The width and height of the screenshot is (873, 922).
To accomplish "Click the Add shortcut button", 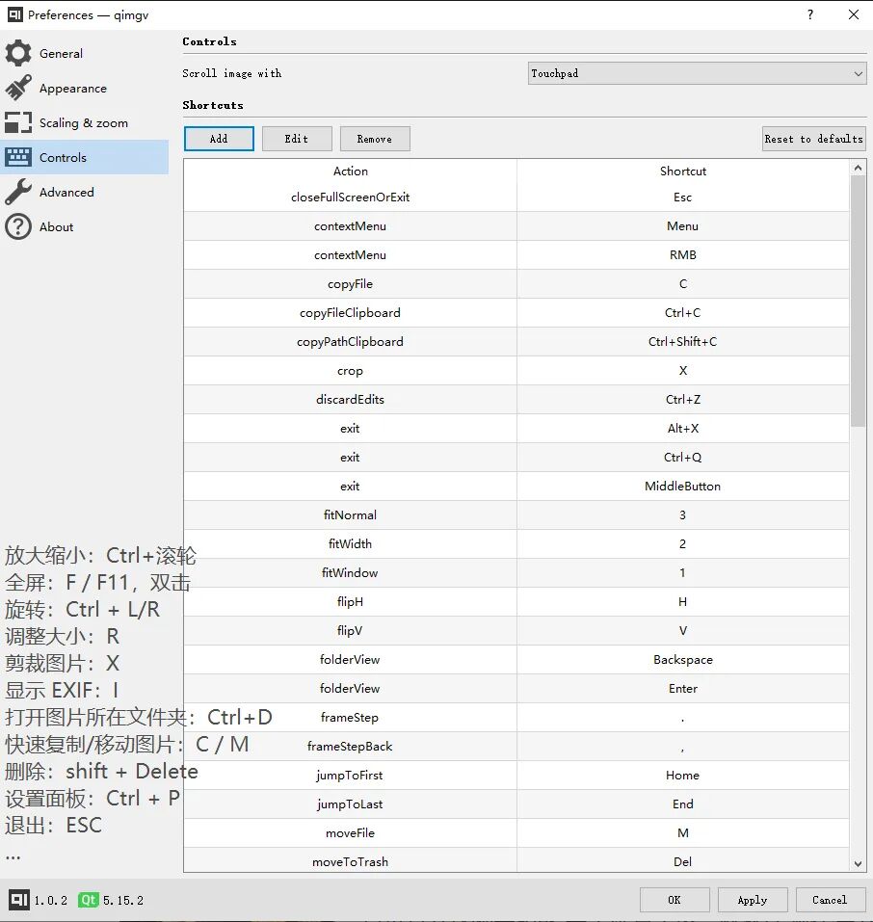I will [219, 139].
